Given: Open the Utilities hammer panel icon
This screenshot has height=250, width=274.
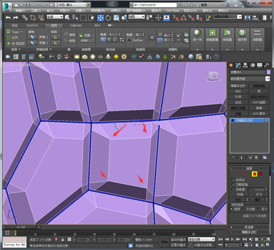Looking at the screenshot, I should coord(266,66).
